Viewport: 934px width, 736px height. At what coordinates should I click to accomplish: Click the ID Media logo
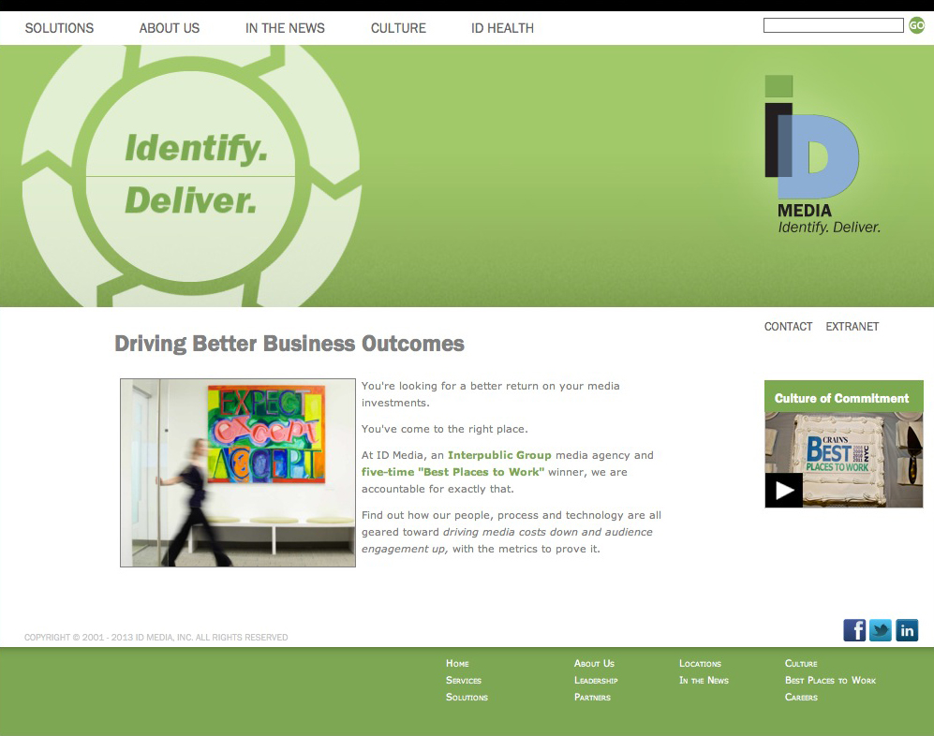point(822,155)
